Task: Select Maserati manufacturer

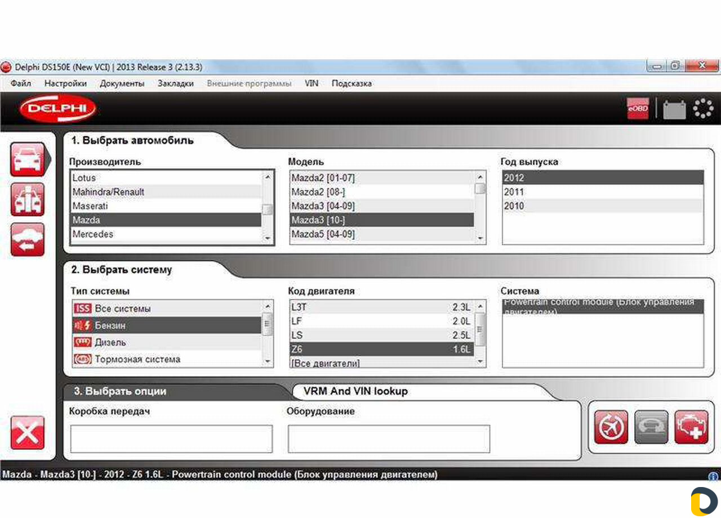Action: pyautogui.click(x=167, y=206)
